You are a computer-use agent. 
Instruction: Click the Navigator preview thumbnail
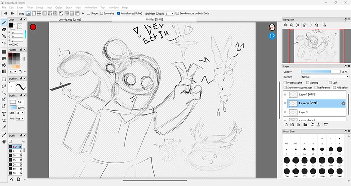click(316, 46)
